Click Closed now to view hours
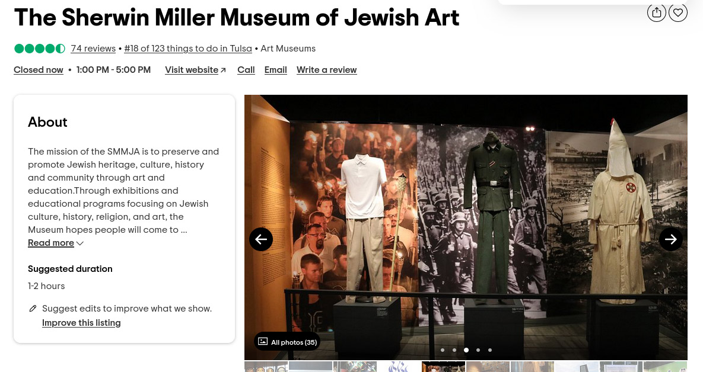The width and height of the screenshot is (703, 372). [x=39, y=70]
